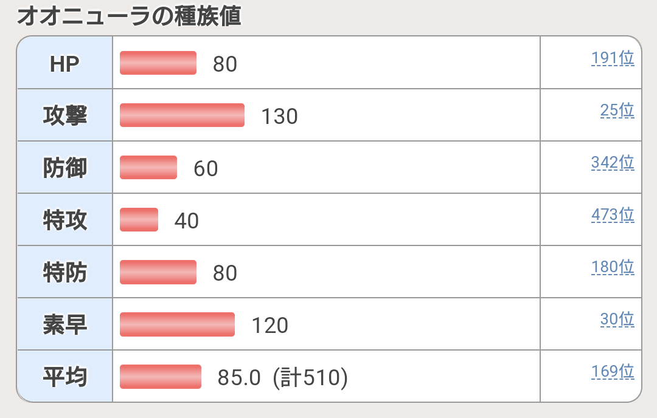This screenshot has width=657, height=418.
Task: Click the 30位 speed ranking link
Action: tap(617, 320)
